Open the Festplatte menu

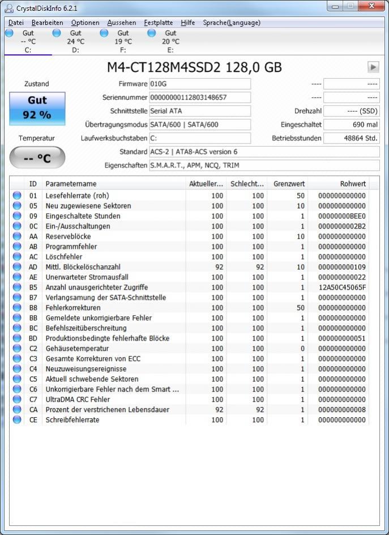159,23
